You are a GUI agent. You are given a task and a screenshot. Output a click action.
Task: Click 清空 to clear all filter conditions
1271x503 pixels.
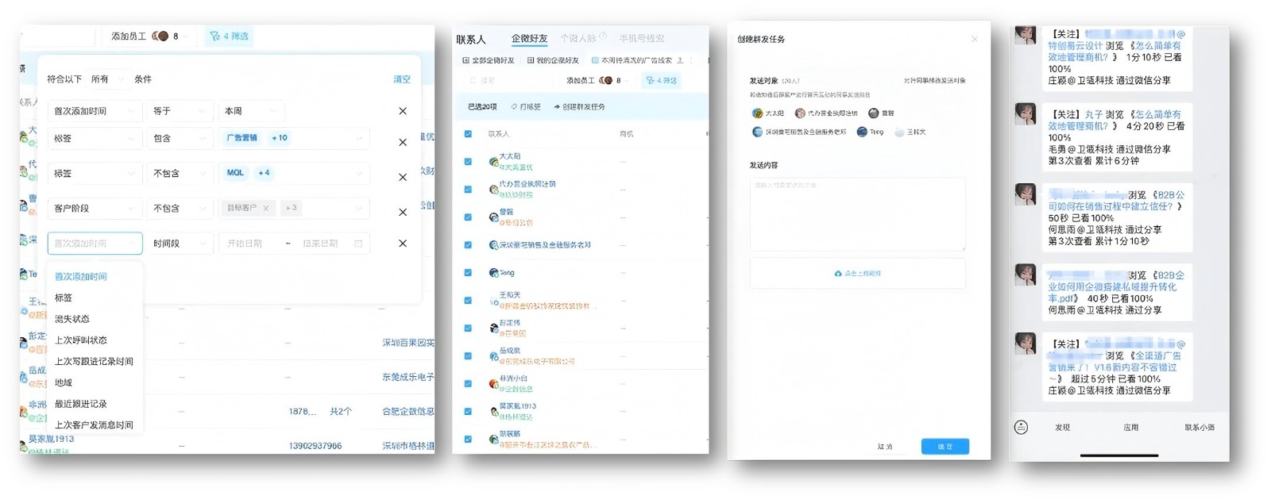(402, 79)
